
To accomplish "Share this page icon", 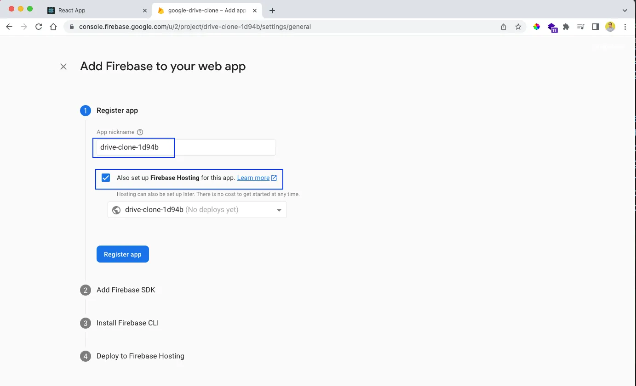I will pos(504,27).
